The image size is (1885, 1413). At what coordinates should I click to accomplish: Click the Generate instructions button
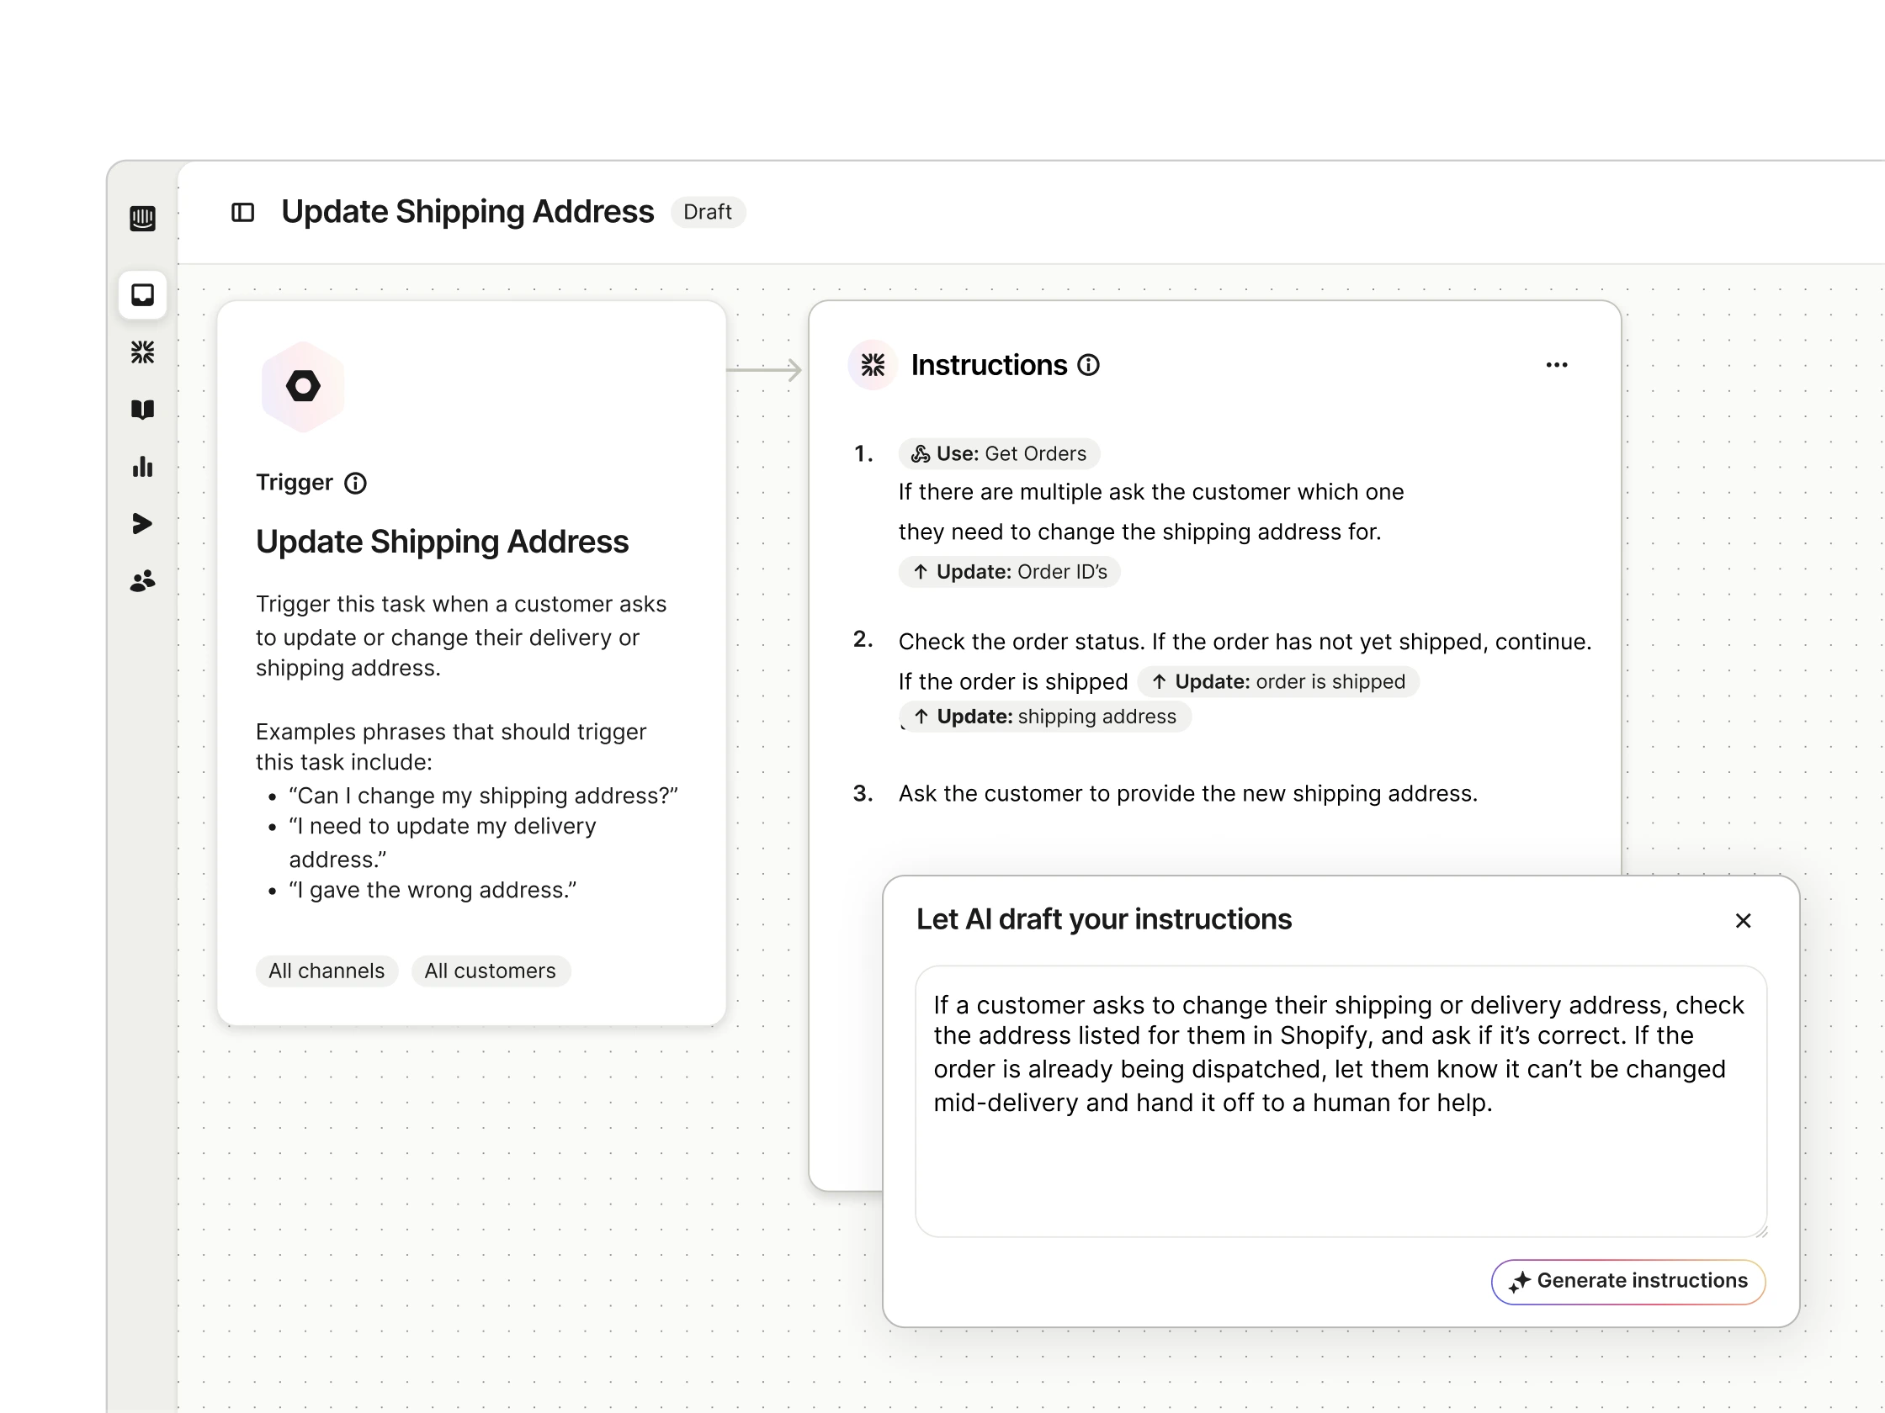tap(1627, 1281)
